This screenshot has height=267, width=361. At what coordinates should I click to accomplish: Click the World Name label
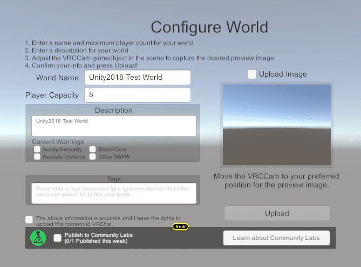[57, 78]
